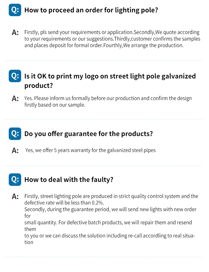Click the A: label for the order steps answer

[x=15, y=33]
